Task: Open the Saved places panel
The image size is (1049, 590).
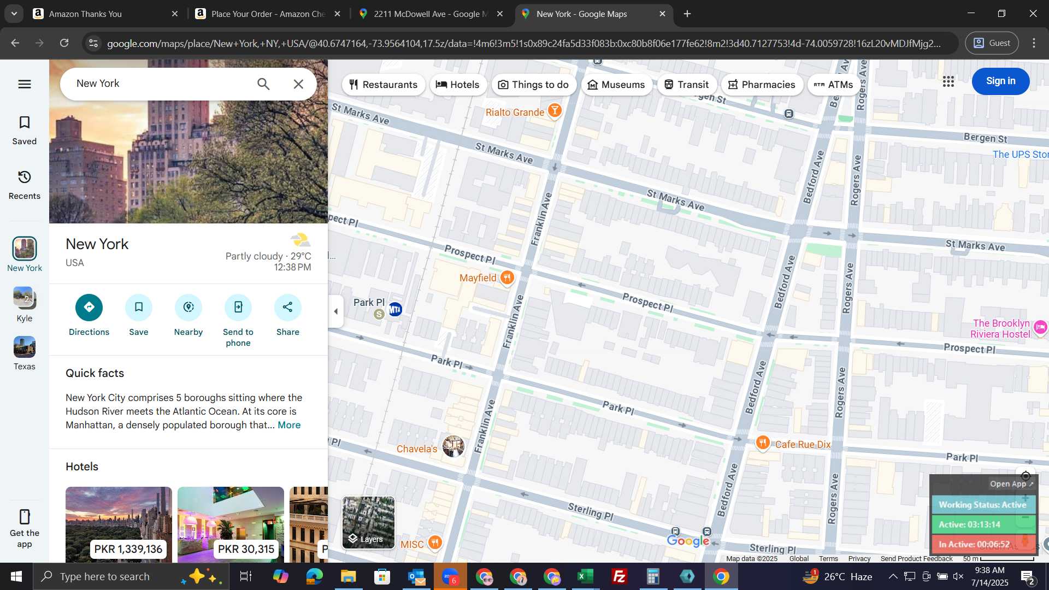Action: tap(25, 131)
